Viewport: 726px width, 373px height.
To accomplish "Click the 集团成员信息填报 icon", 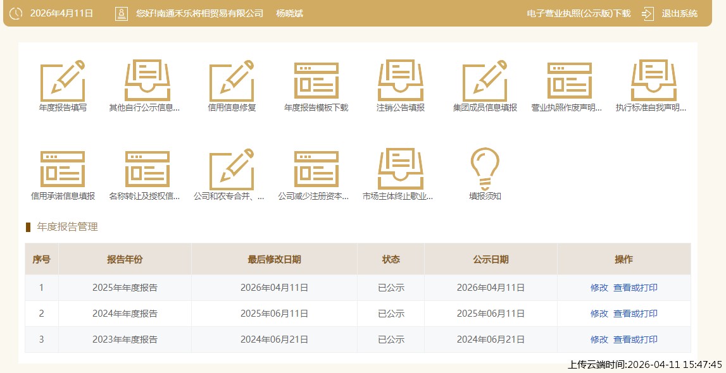I will tap(485, 82).
